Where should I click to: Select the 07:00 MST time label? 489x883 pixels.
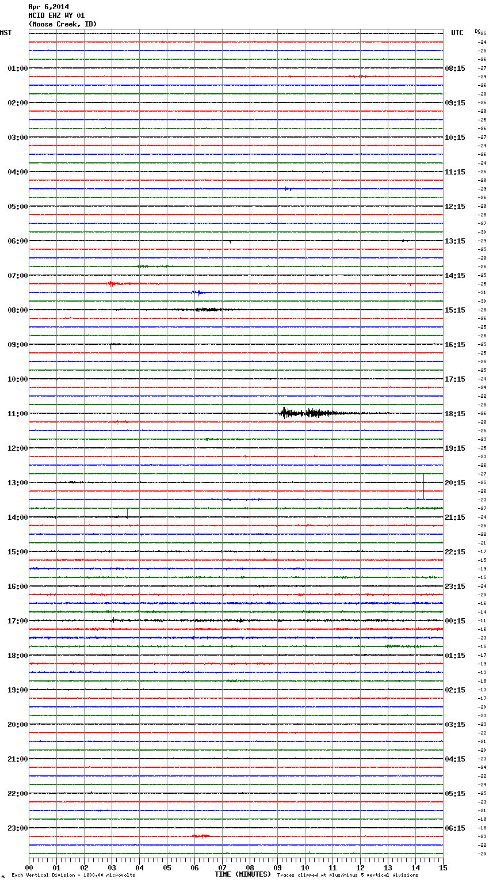click(18, 276)
